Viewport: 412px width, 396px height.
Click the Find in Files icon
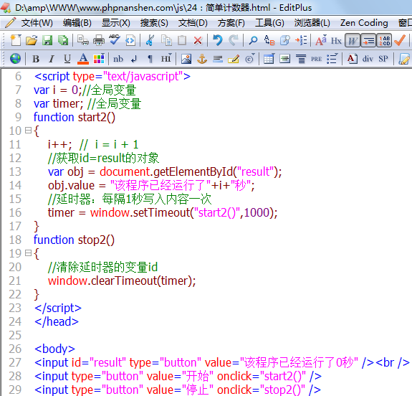(285, 40)
